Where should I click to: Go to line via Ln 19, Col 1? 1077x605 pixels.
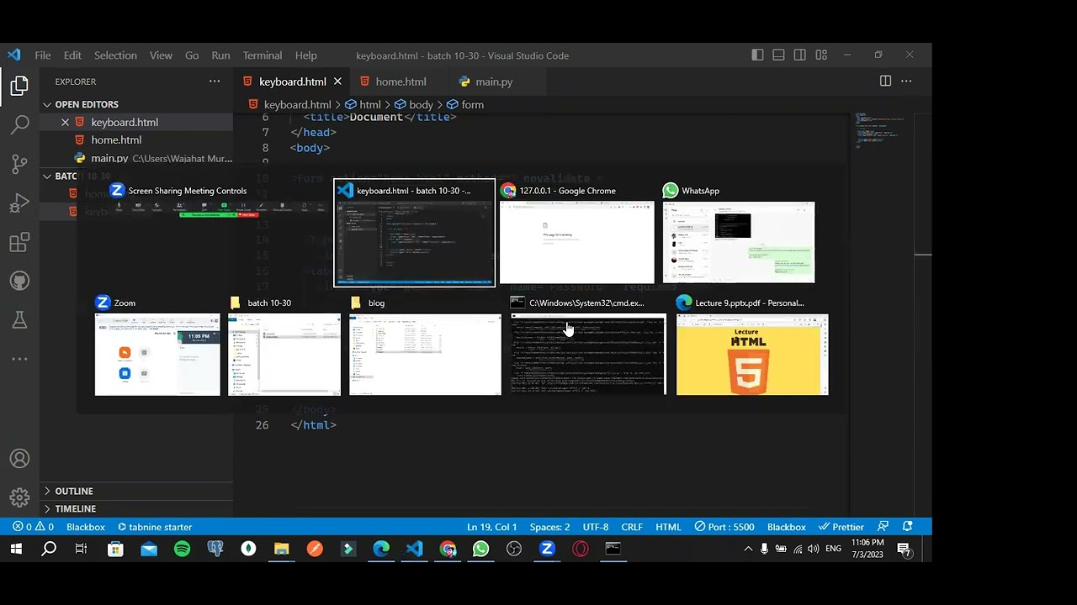(x=492, y=527)
